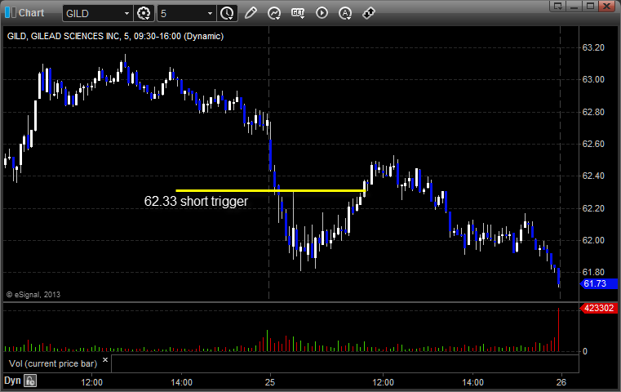Select the '62.33 short trigger' text label
This screenshot has height=392, width=621.
[196, 202]
